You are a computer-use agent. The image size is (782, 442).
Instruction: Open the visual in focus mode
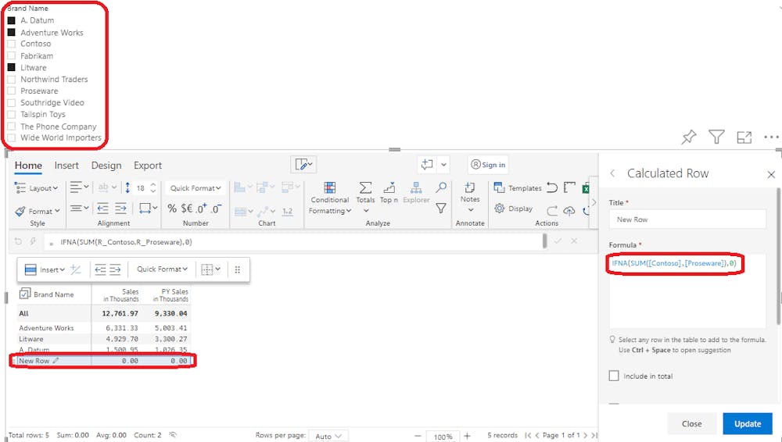(x=744, y=137)
